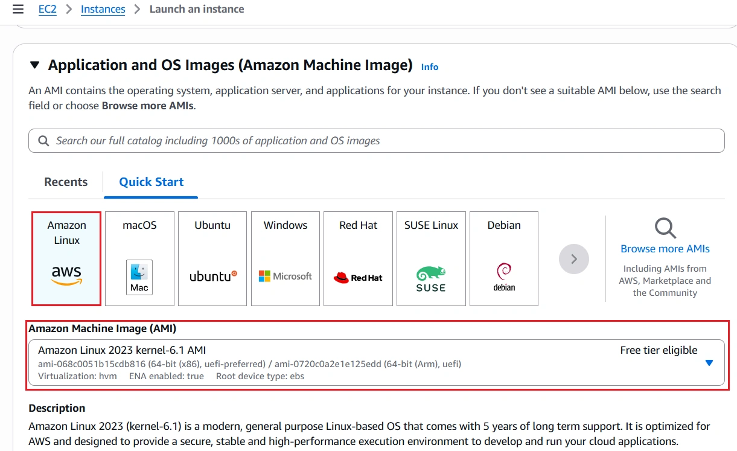This screenshot has width=737, height=451.
Task: Choose the Red Hat logo tile
Action: pyautogui.click(x=358, y=258)
